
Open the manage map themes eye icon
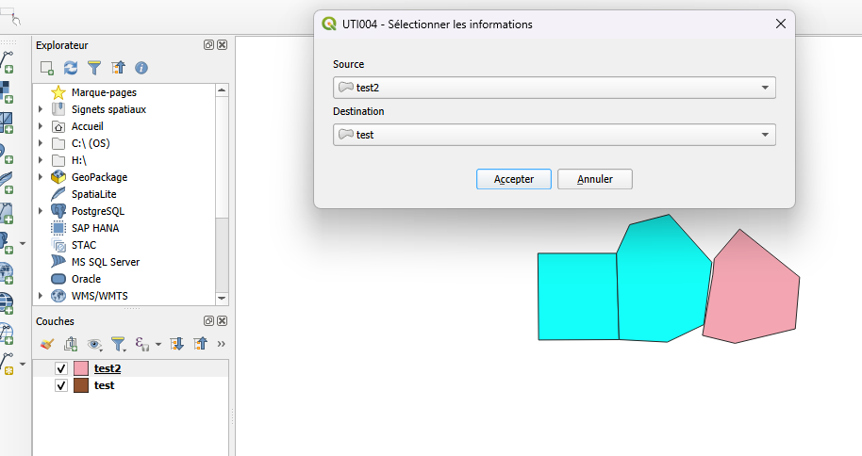pyautogui.click(x=94, y=344)
